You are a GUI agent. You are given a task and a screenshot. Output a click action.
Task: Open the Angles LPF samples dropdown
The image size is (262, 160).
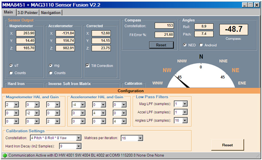click(x=185, y=120)
